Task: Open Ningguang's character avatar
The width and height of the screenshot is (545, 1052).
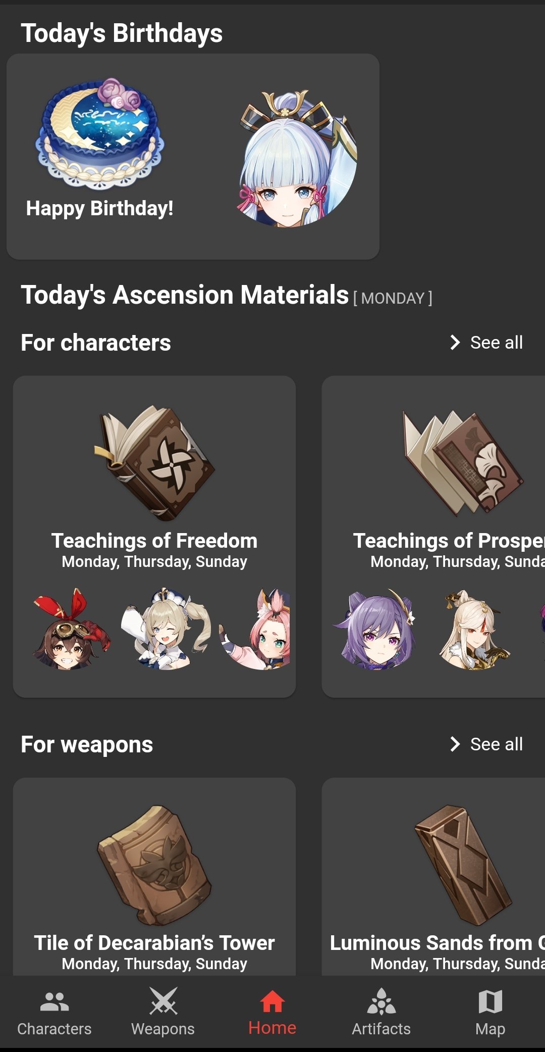Action: 474,629
